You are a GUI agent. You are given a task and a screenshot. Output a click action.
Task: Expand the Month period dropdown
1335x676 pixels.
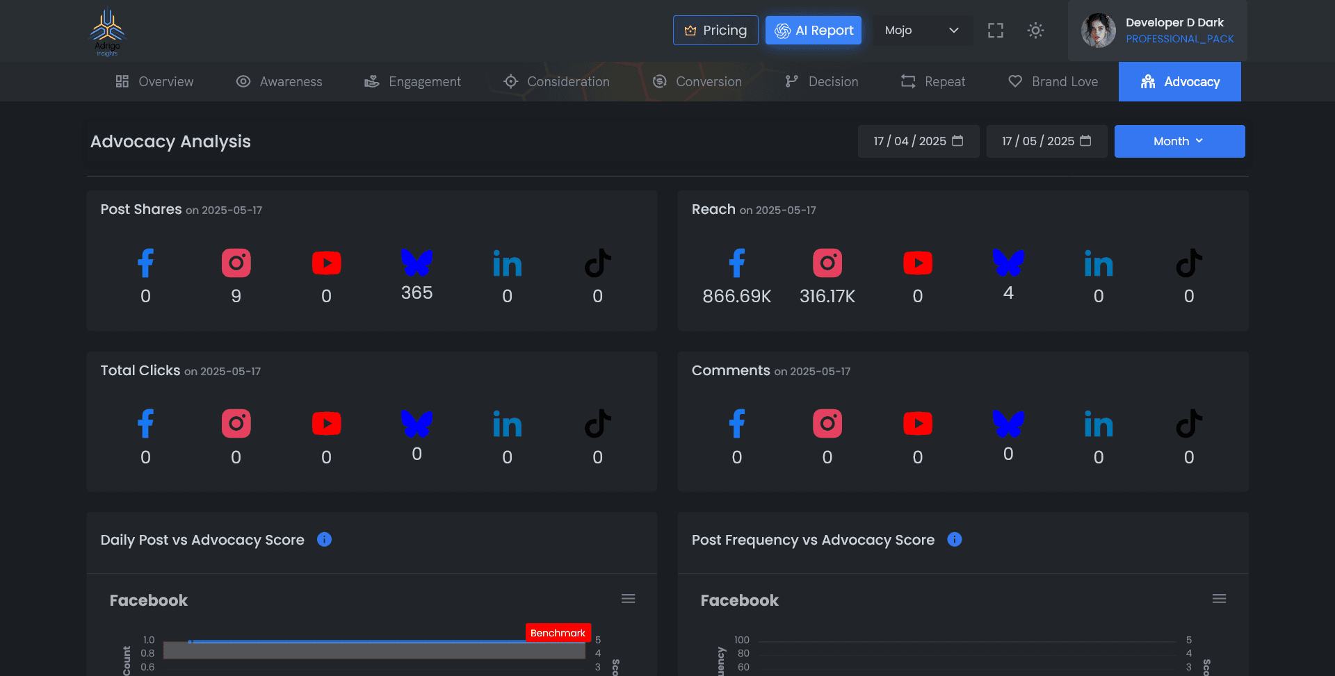pos(1179,141)
